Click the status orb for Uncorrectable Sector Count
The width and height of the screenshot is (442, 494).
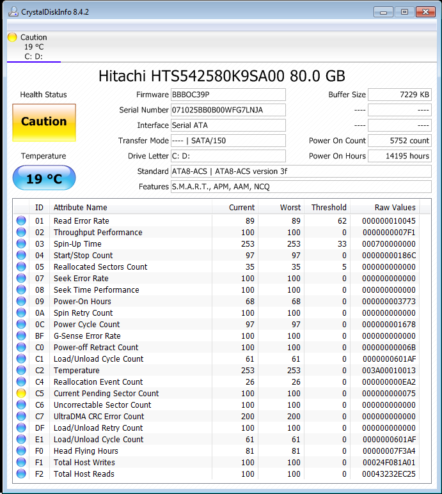(21, 405)
